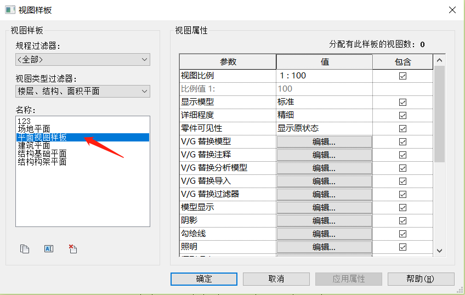The image size is (465, 295).
Task: Uncheck the 详细程度 include checkbox
Action: 403,115
